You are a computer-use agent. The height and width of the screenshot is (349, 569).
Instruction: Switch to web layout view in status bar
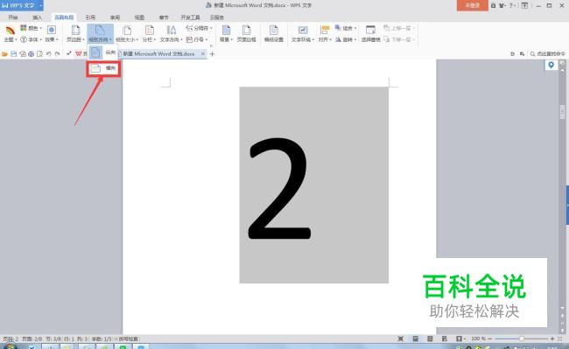[x=445, y=339]
